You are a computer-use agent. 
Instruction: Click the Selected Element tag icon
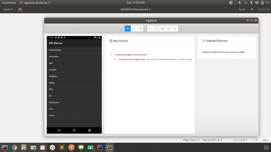[x=204, y=41]
